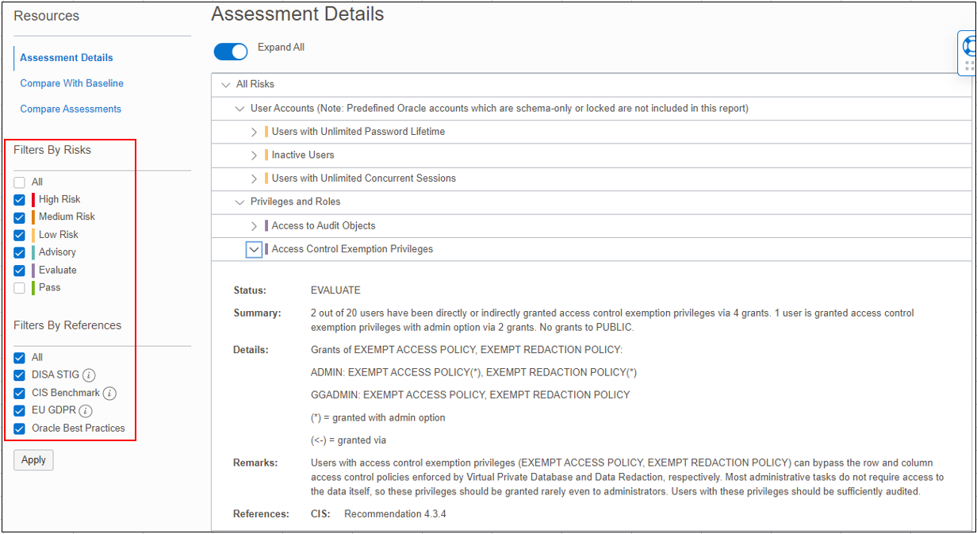Uncheck the All references checkbox

click(20, 358)
